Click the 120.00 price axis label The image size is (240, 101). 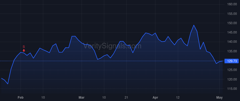(x=232, y=79)
